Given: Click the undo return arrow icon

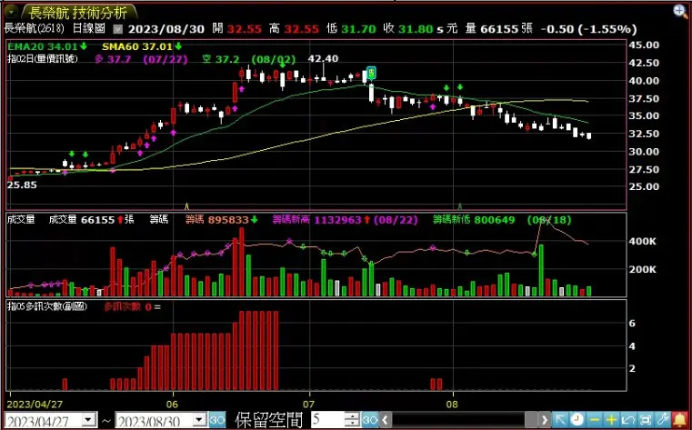Looking at the screenshot, I should (628, 420).
